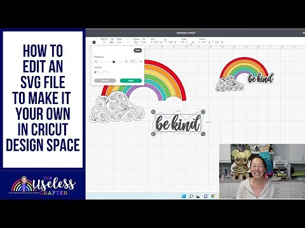Click the Position Y input field
305x228 pixels.
[x=217, y=42]
